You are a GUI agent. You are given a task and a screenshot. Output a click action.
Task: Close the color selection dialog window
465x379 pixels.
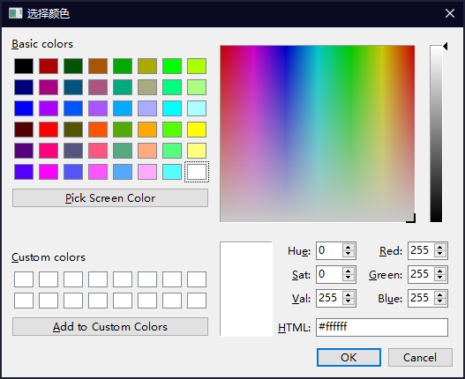click(450, 13)
